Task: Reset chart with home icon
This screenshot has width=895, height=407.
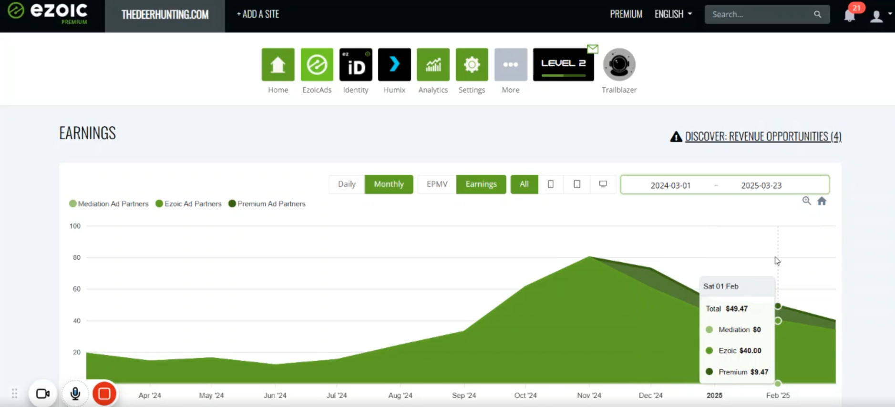Action: click(822, 201)
